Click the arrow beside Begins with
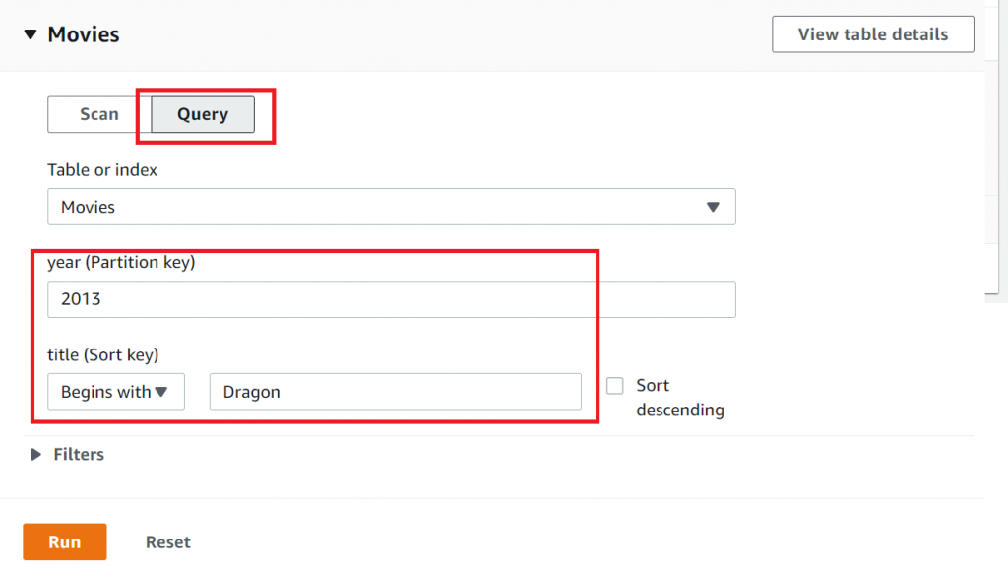Viewport: 1008px width, 571px height. 162,392
